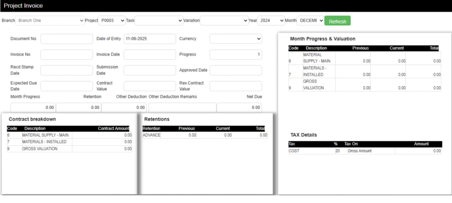
Task: Click the Net Due amount field
Action: 239,107
